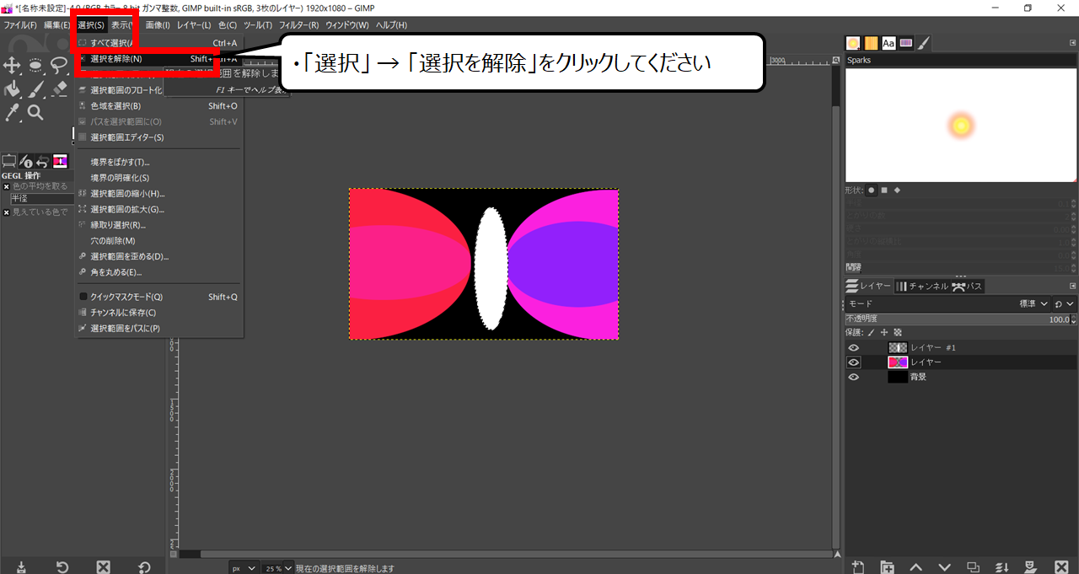Screen dimensions: 1079x574
Task: Save tool preset at panel bottom
Action: click(21, 566)
